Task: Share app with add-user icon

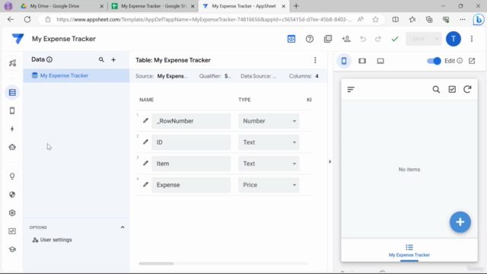Action: tap(346, 39)
